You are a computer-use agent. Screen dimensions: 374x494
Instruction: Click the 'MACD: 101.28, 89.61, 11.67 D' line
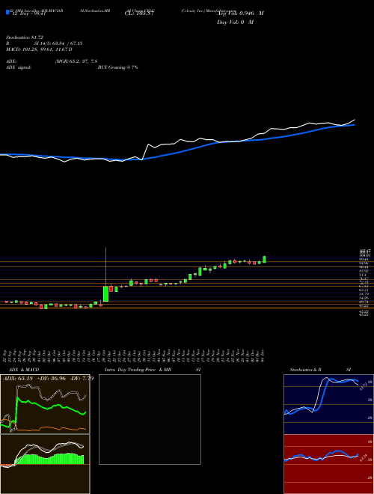pyautogui.click(x=39, y=49)
